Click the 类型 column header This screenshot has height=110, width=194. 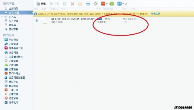44,9
